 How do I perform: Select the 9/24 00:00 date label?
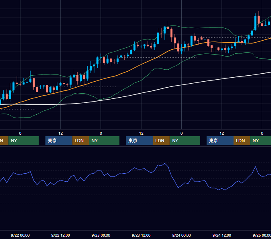tap(181, 235)
